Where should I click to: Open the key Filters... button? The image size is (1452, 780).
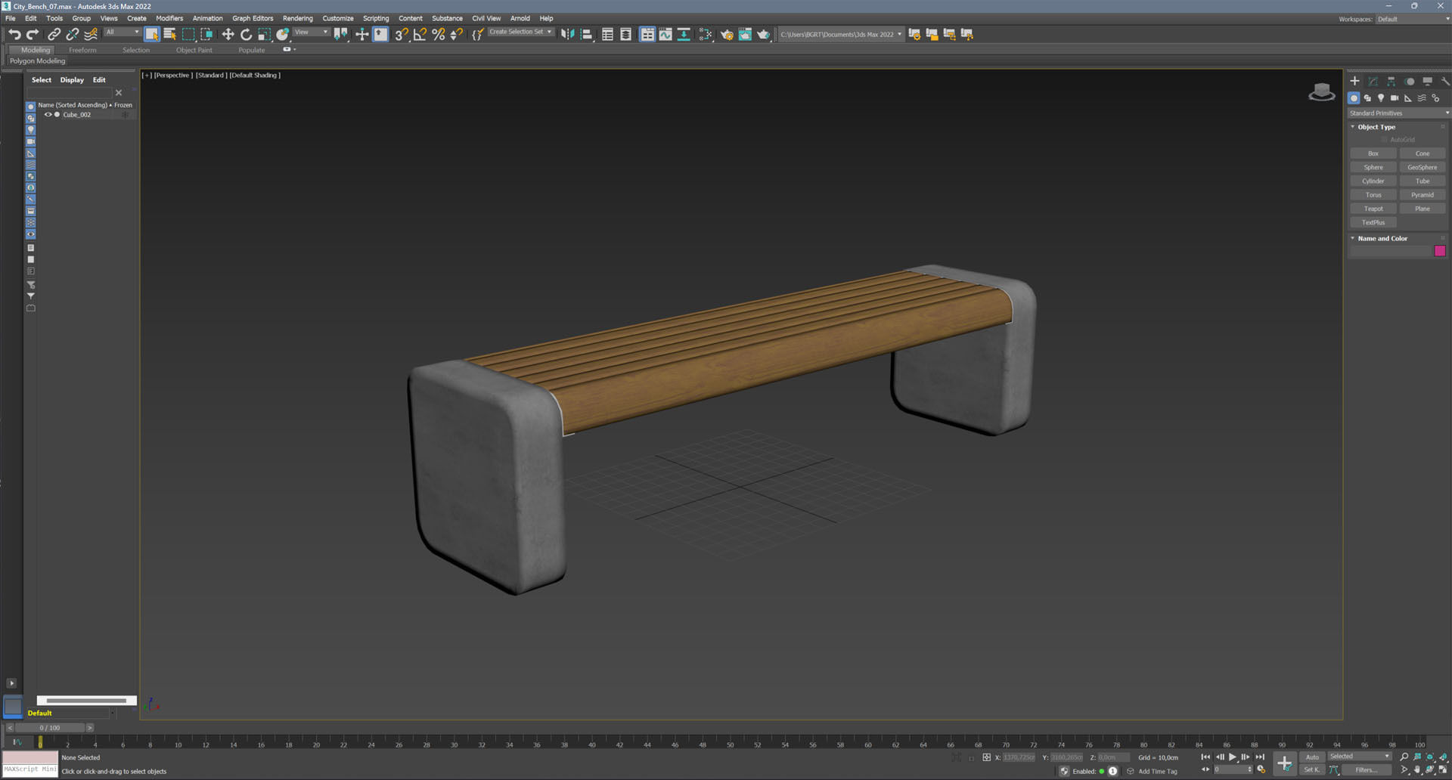point(1367,770)
